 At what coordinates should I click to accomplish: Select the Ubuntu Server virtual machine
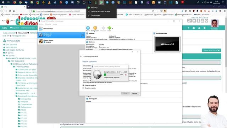tap(61, 41)
